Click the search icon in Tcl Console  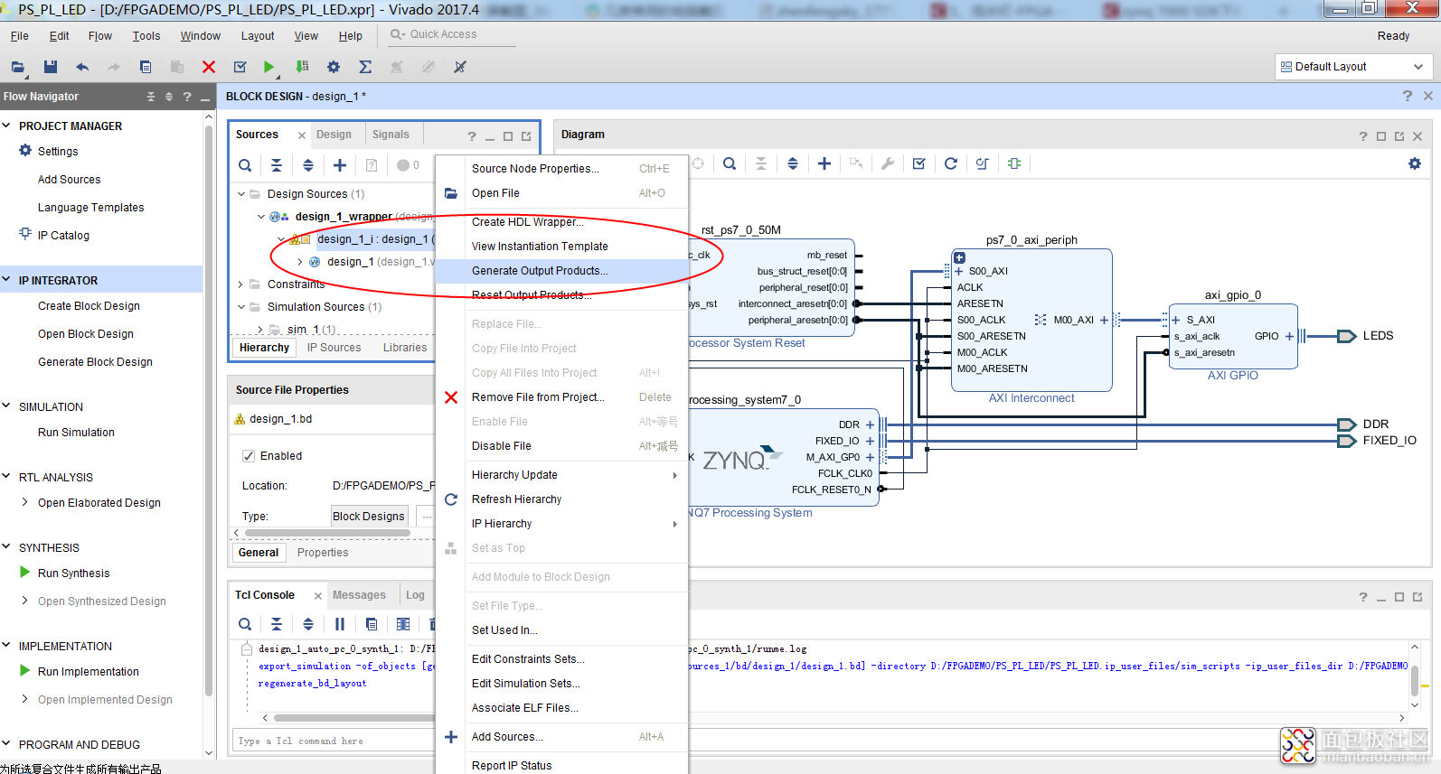click(245, 624)
